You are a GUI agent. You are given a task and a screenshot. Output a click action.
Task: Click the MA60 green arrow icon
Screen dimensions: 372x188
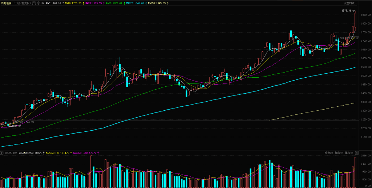(x=124, y=3)
